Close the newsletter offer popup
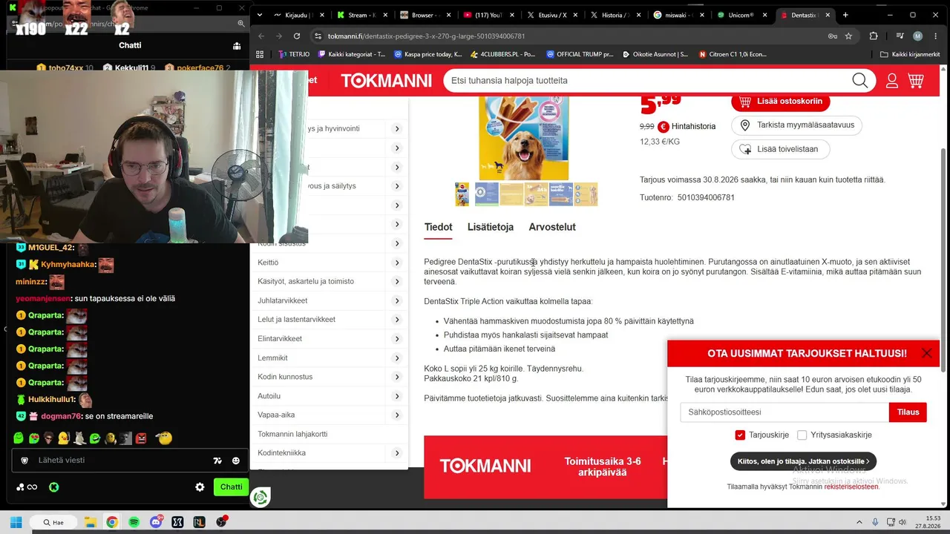Viewport: 950px width, 534px height. coord(927,353)
